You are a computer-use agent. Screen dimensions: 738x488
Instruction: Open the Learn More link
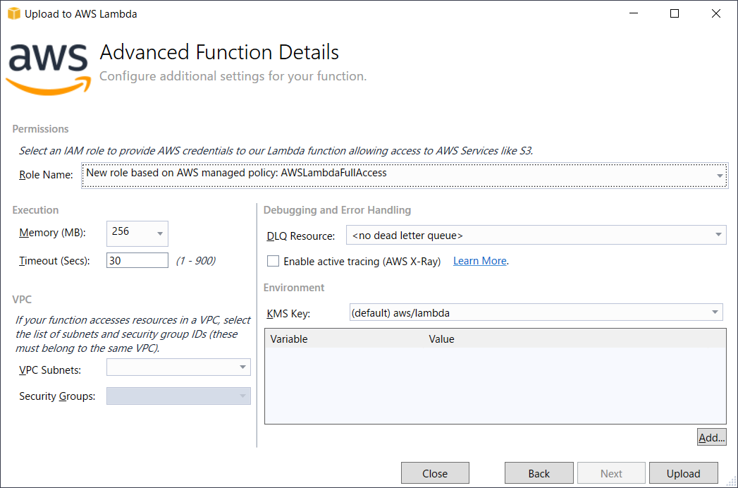[479, 261]
